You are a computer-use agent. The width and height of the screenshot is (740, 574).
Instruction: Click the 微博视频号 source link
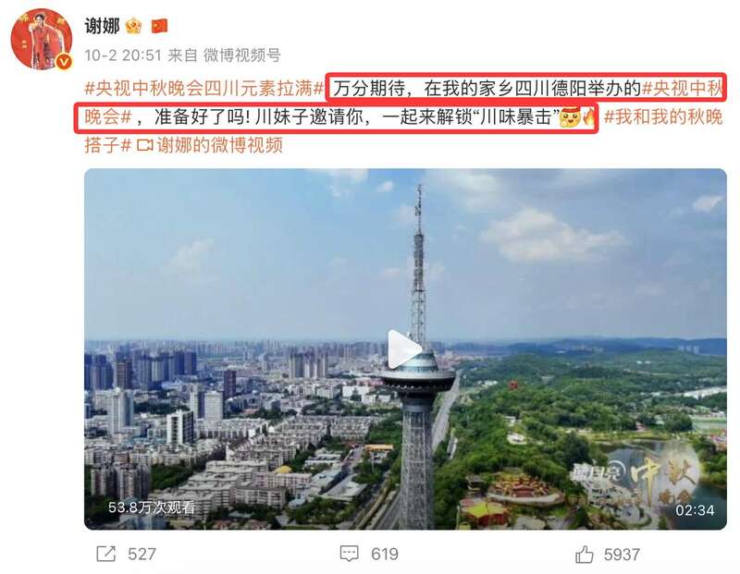241,55
